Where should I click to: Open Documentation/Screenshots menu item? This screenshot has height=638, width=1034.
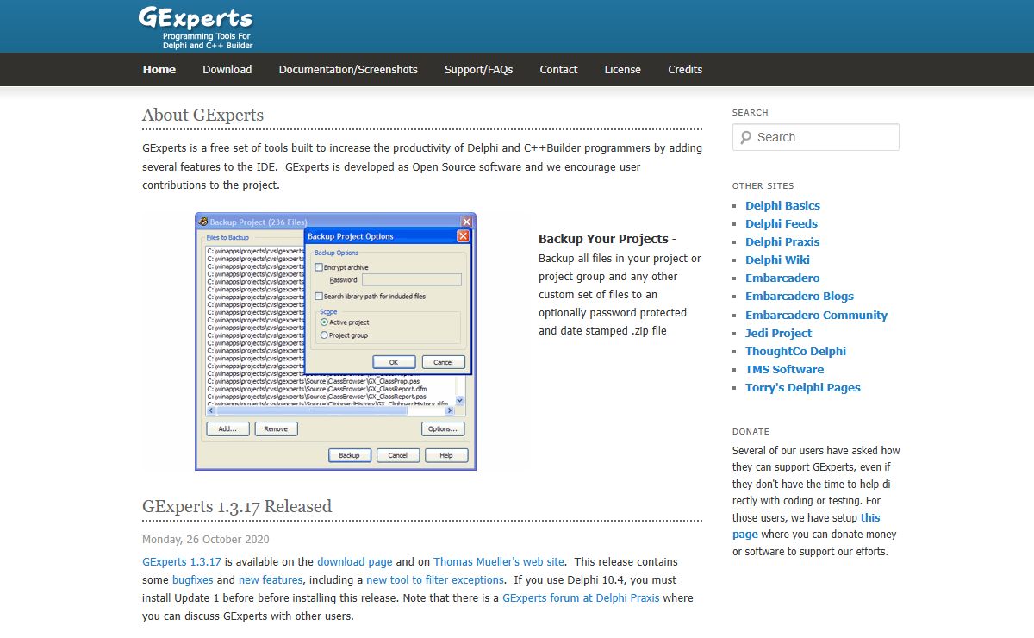[x=348, y=69]
